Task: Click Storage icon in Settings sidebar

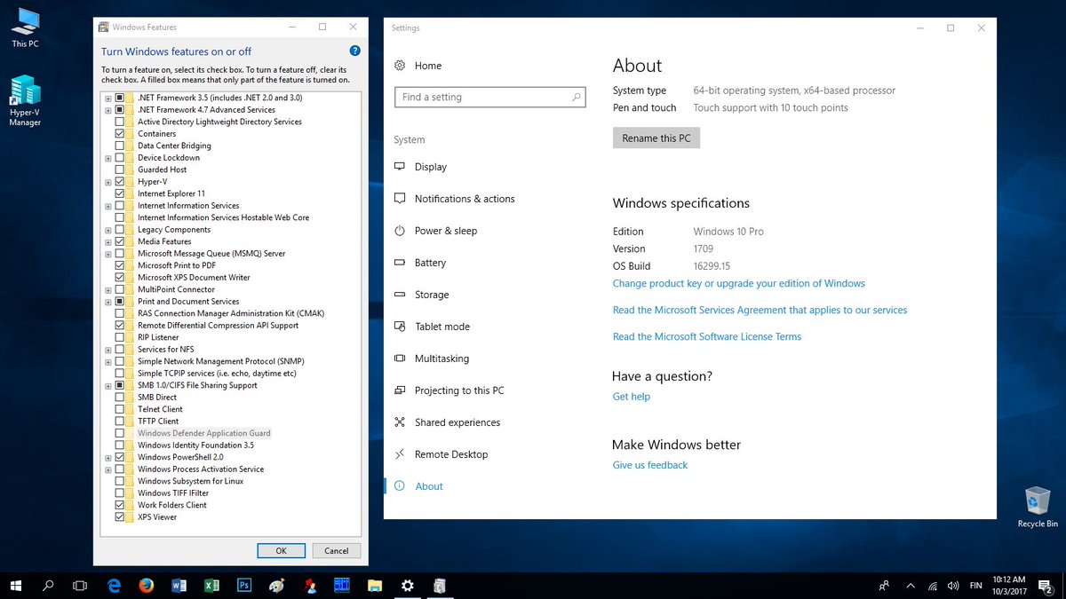Action: pyautogui.click(x=399, y=295)
